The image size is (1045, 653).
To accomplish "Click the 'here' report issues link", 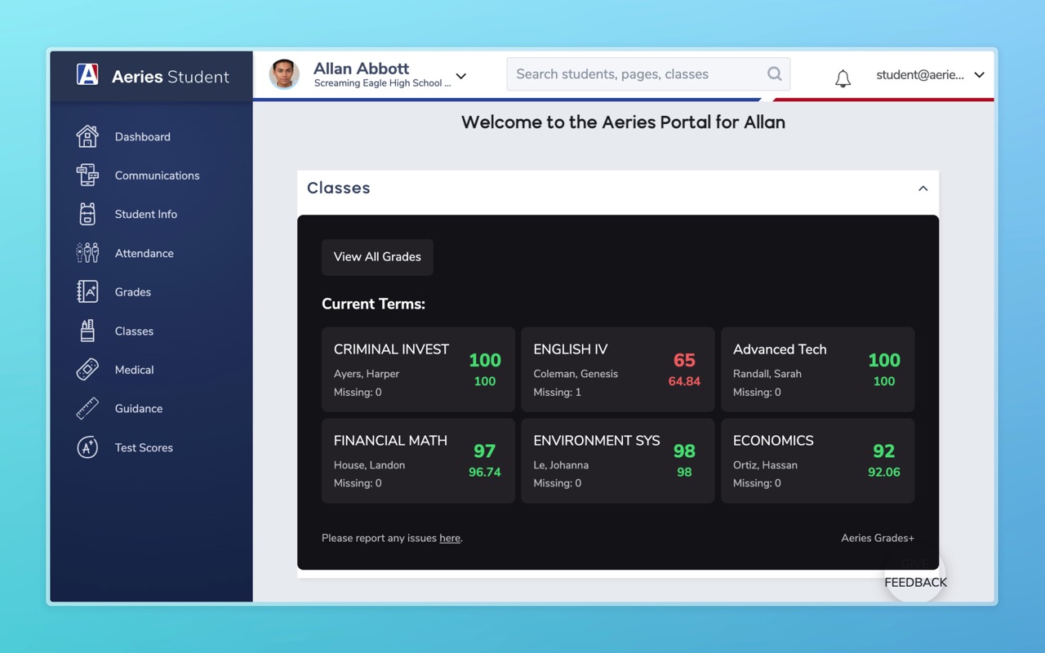I will click(x=450, y=538).
